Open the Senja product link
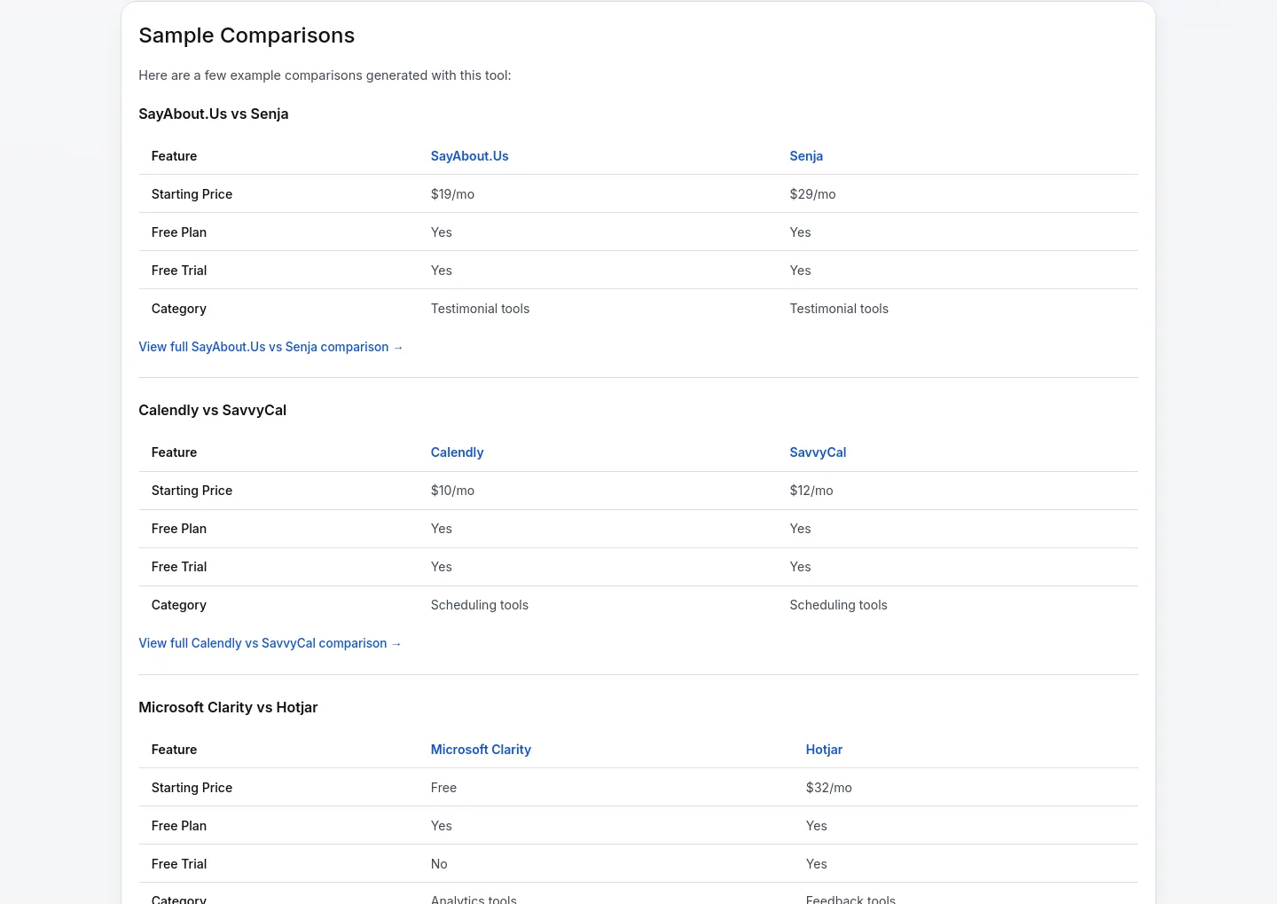The width and height of the screenshot is (1277, 904). pos(806,156)
